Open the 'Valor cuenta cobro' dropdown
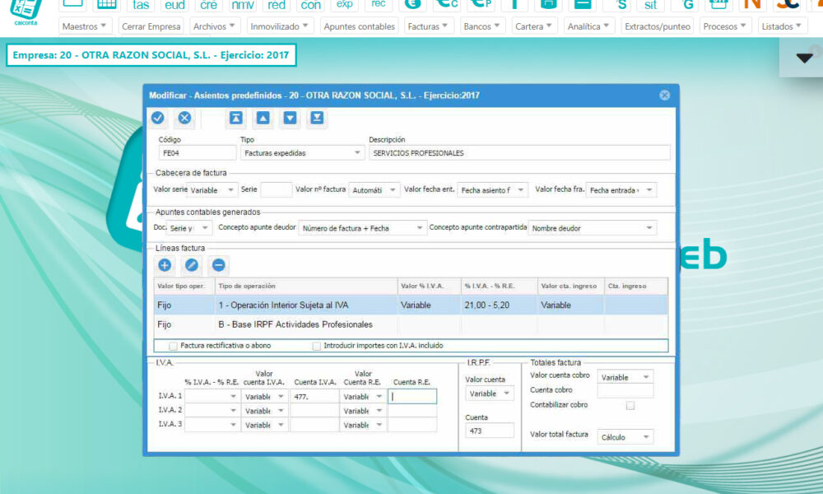Image resolution: width=823 pixels, height=494 pixels. pyautogui.click(x=625, y=377)
